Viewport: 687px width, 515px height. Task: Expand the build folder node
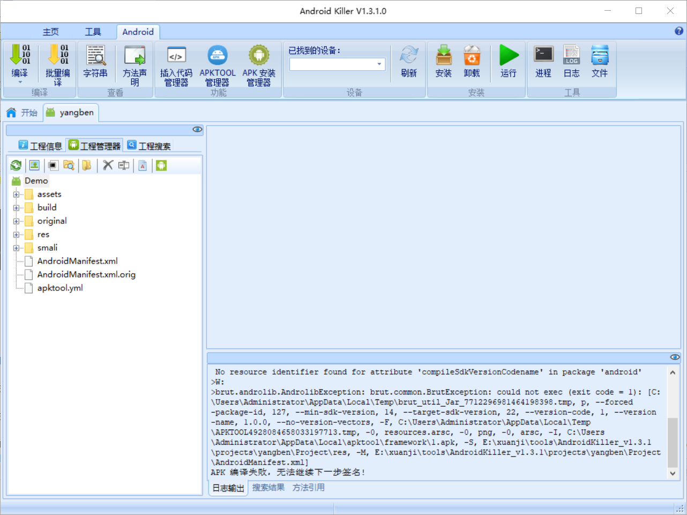point(16,208)
